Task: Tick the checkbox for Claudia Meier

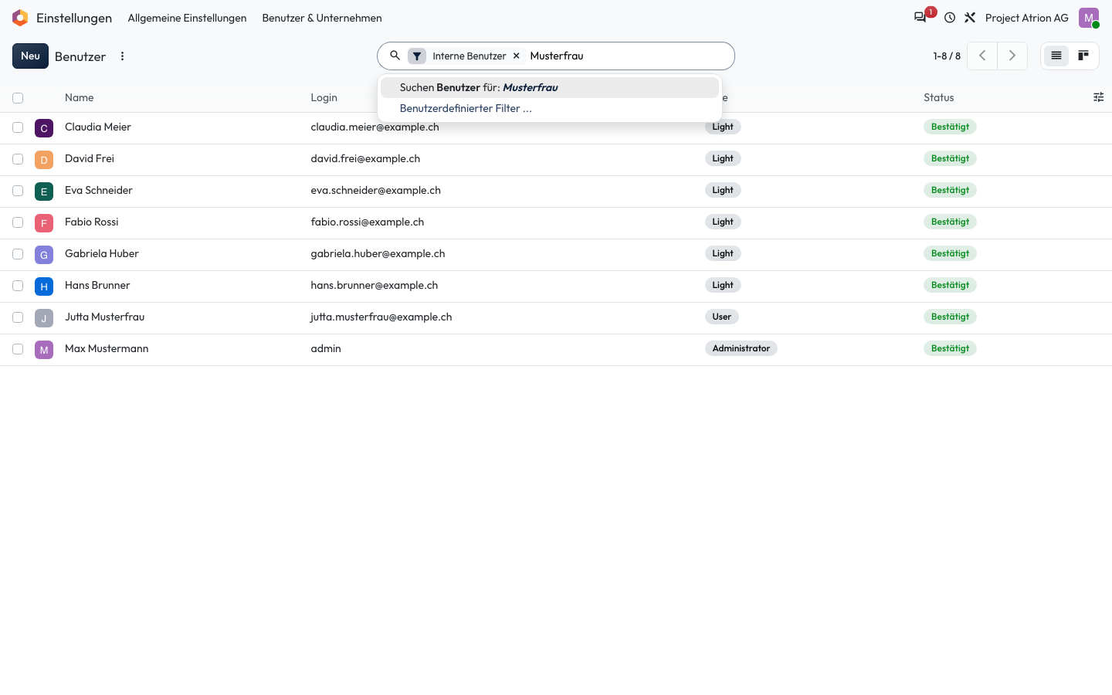Action: (18, 127)
